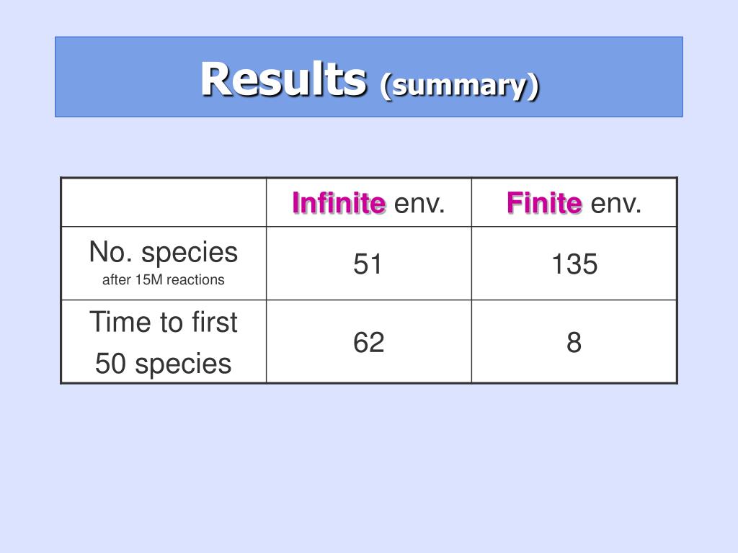
Task: Select the Finite env. column header
Action: pos(574,202)
